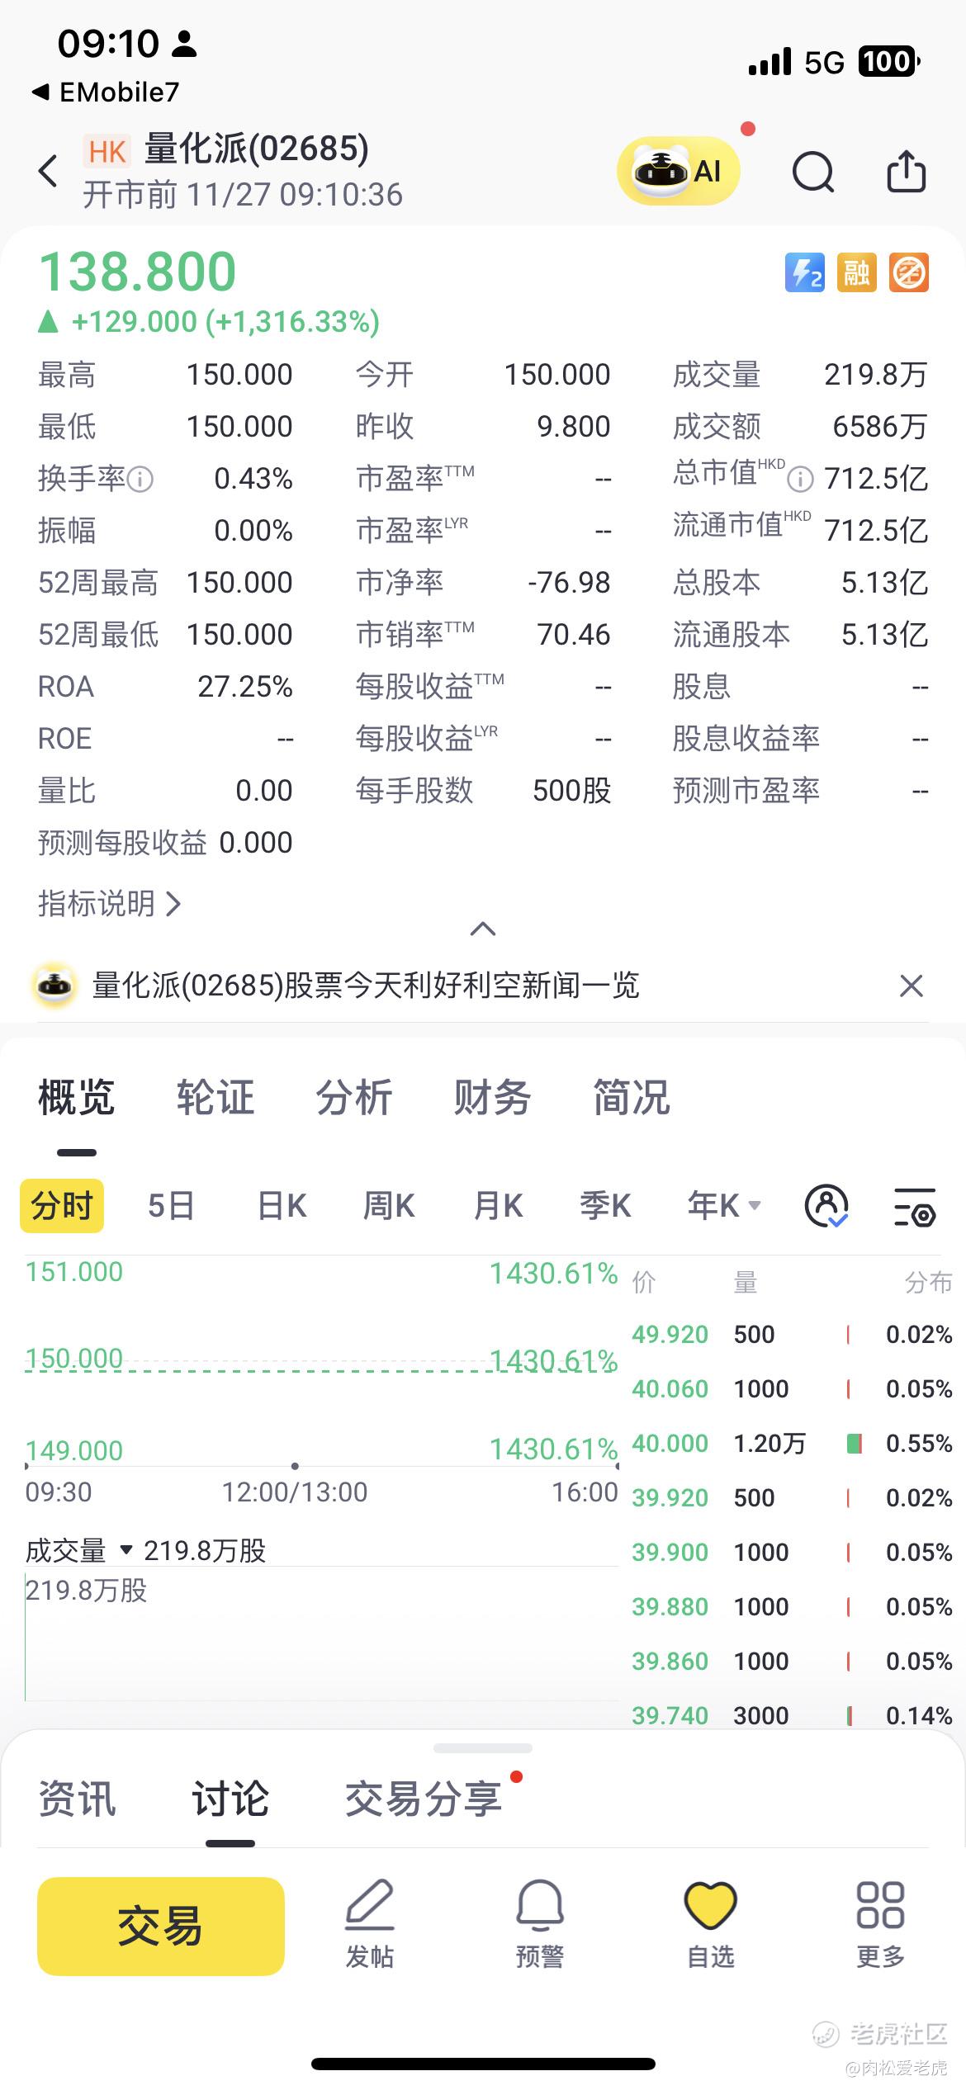Image resolution: width=966 pixels, height=2090 pixels.
Task: Tap the orange circular badge icon
Action: point(909,272)
